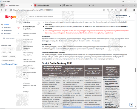This screenshot has width=137, height=109.
Task: Click the List of Contents icon
Action: (4, 38)
